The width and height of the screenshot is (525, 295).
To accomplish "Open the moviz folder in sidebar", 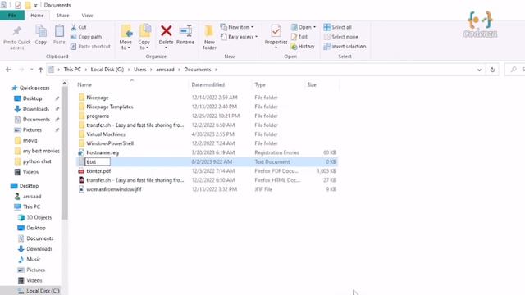I will point(30,140).
